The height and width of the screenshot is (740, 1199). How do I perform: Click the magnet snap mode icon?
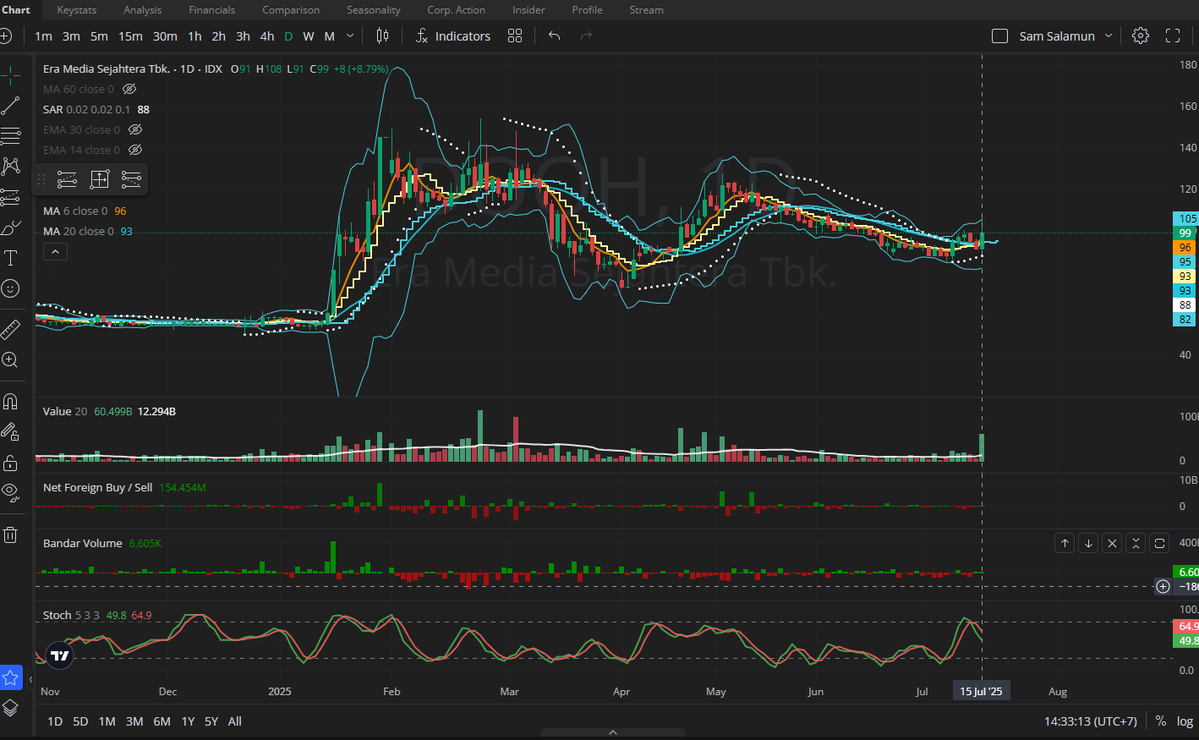tap(10, 401)
